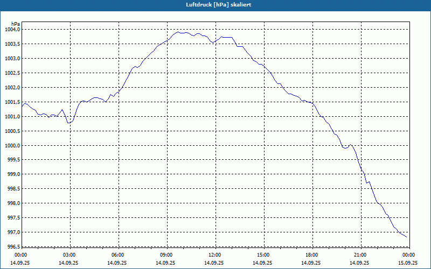431x269 pixels.
Task: Click the 15:00 time label
Action: (263, 255)
